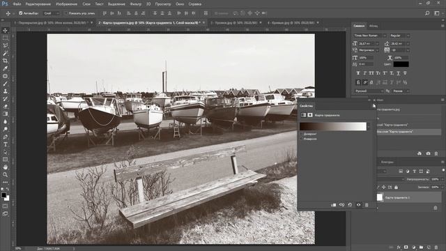
Task: Open Times New Roman font family dropdown
Action: point(384,36)
